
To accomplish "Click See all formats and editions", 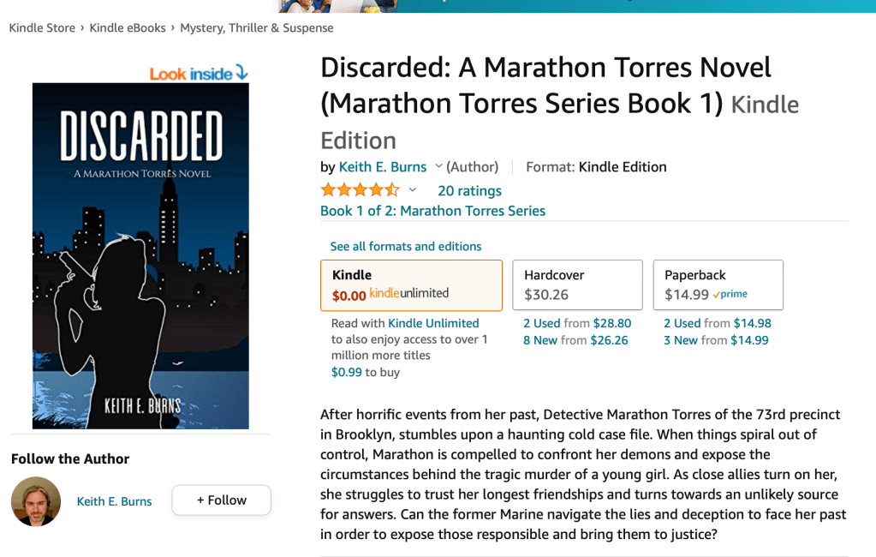I will coord(406,246).
